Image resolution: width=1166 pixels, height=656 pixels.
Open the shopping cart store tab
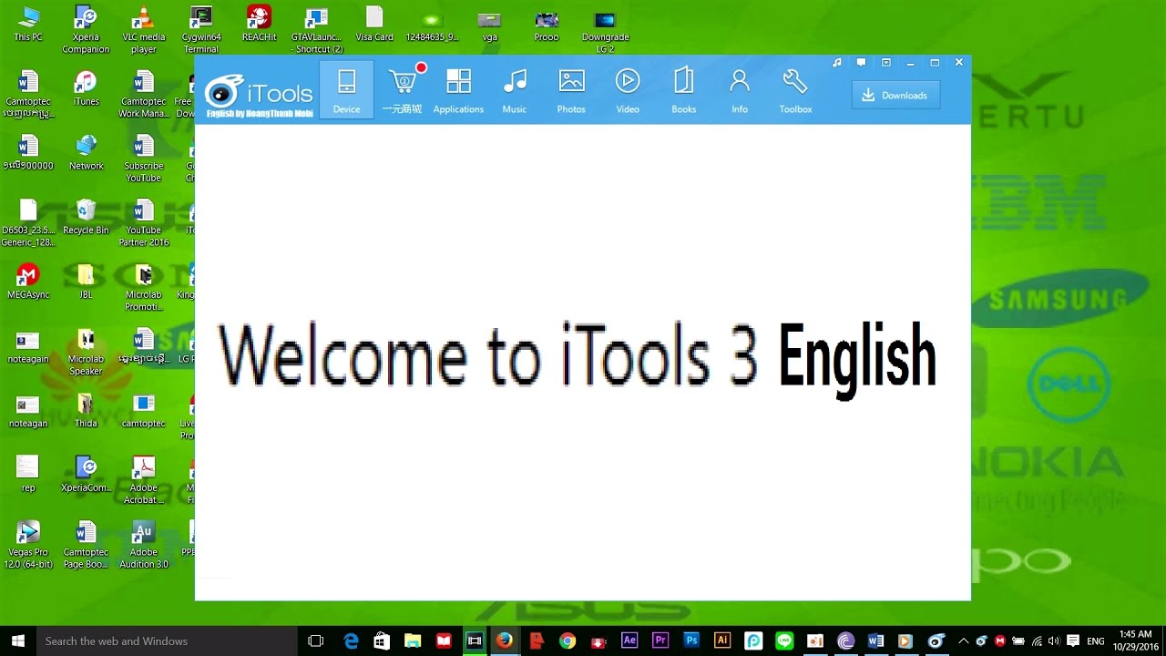click(x=402, y=89)
